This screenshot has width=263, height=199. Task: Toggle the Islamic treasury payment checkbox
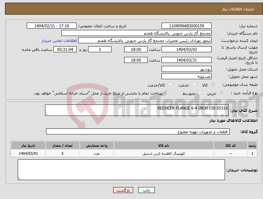167,92
